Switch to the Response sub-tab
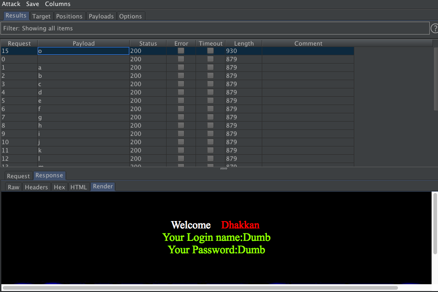 tap(49, 175)
